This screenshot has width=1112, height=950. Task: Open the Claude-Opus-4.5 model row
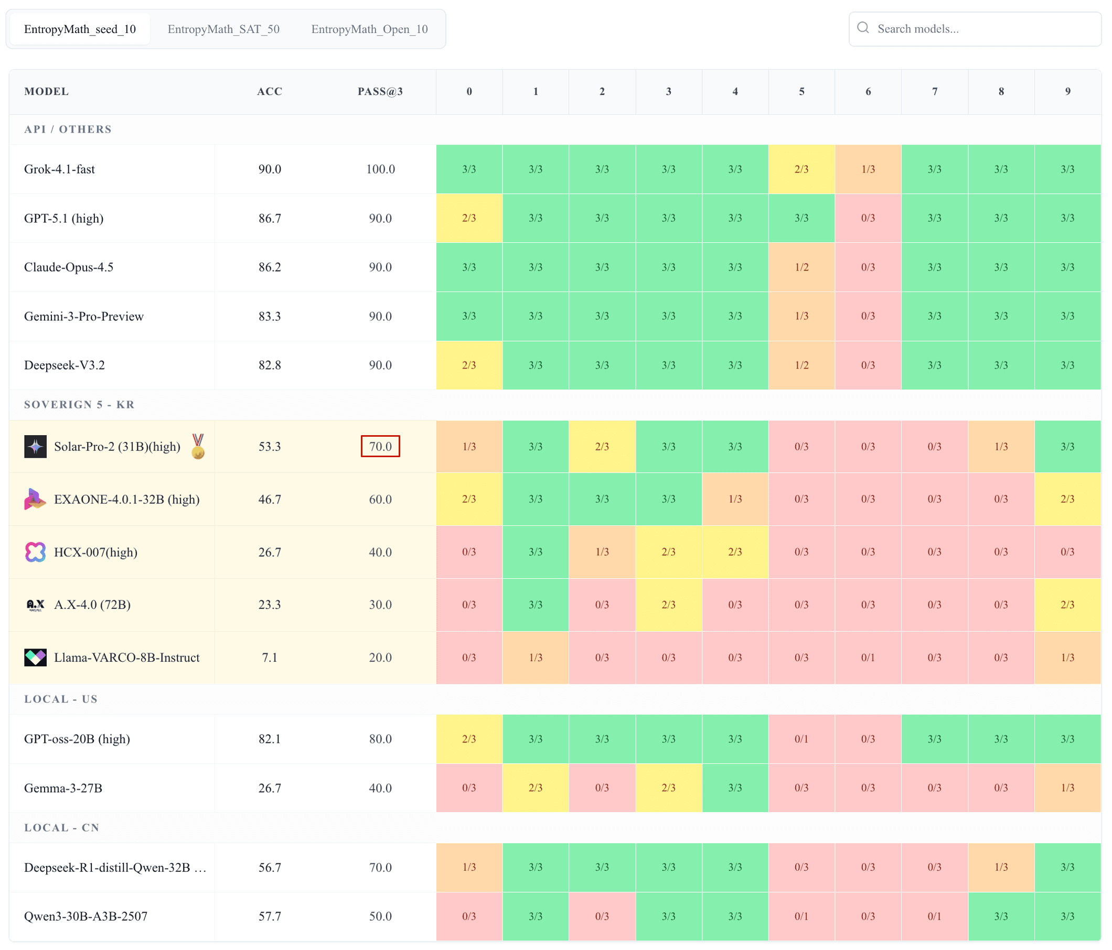tap(69, 267)
